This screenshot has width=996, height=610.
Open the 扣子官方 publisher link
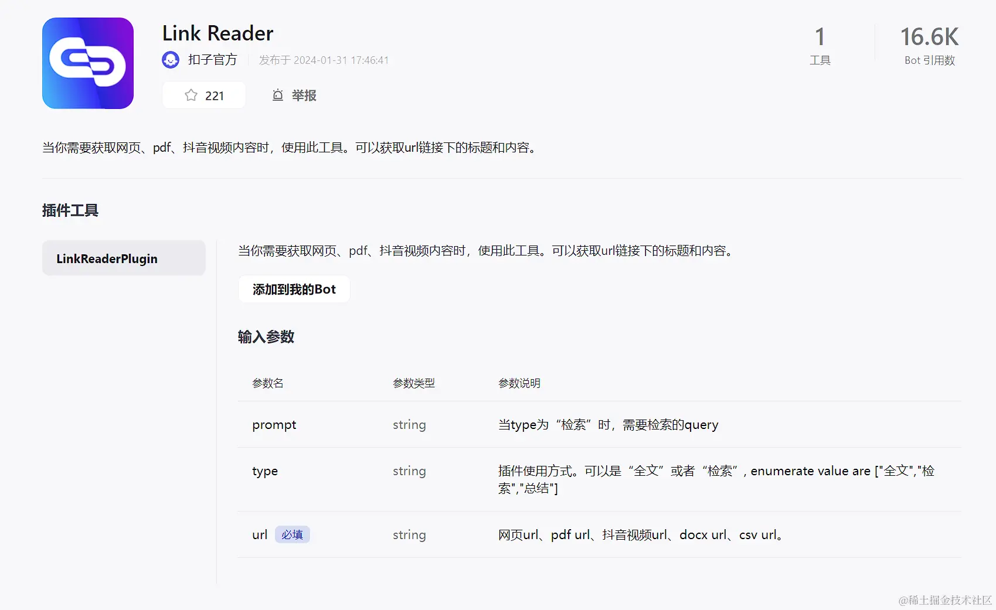[212, 60]
